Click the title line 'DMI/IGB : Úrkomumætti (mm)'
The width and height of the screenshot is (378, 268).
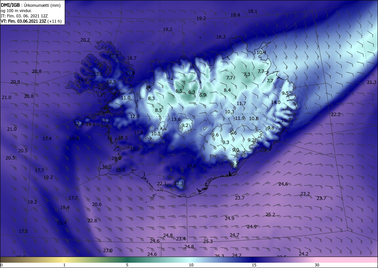click(x=31, y=5)
